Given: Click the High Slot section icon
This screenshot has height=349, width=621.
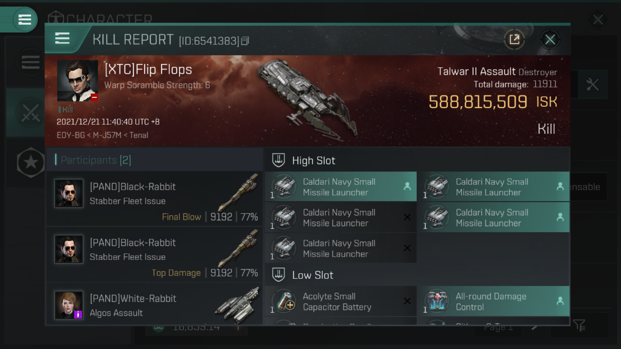Looking at the screenshot, I should click(x=278, y=160).
